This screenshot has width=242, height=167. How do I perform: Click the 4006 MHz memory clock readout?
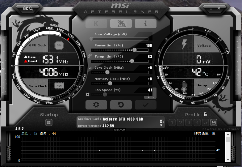[54, 72]
